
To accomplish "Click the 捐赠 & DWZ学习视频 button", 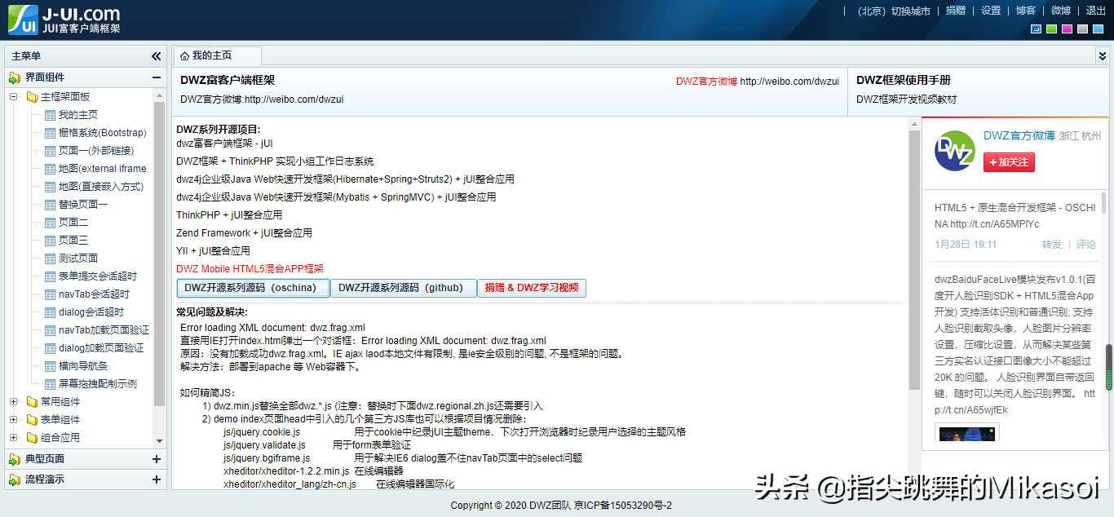I will tap(532, 288).
